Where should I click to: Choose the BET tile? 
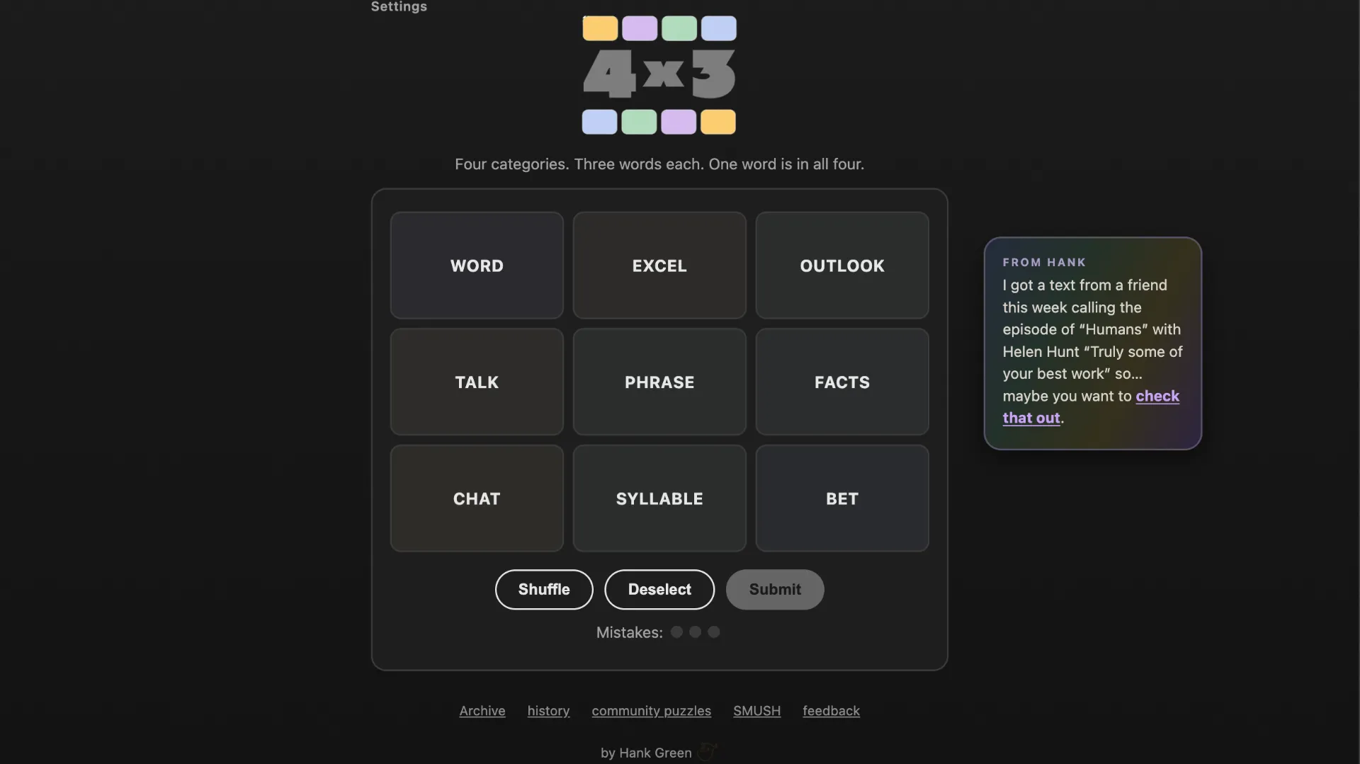pyautogui.click(x=842, y=498)
